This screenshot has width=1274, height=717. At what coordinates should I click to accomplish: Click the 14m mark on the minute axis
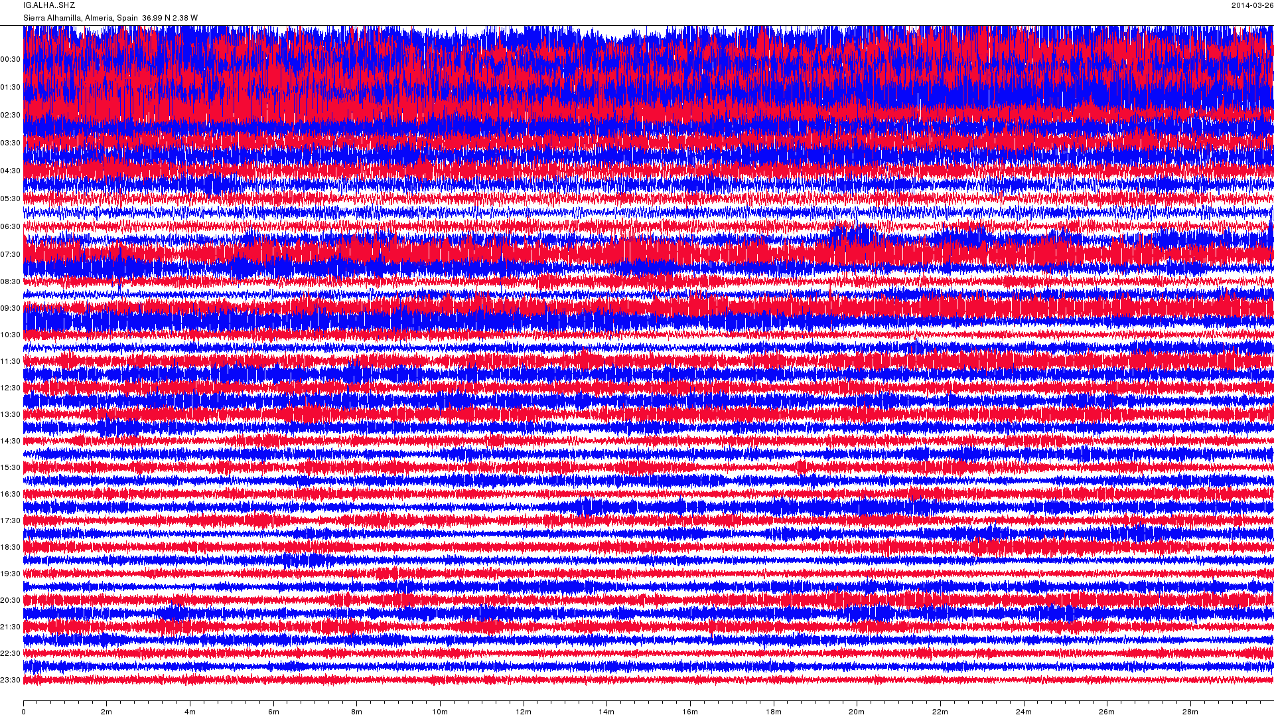click(x=606, y=712)
